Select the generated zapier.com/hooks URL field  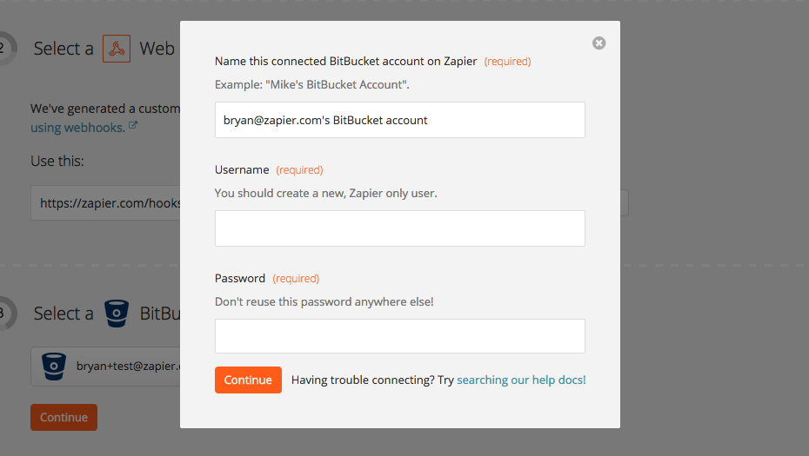(105, 203)
